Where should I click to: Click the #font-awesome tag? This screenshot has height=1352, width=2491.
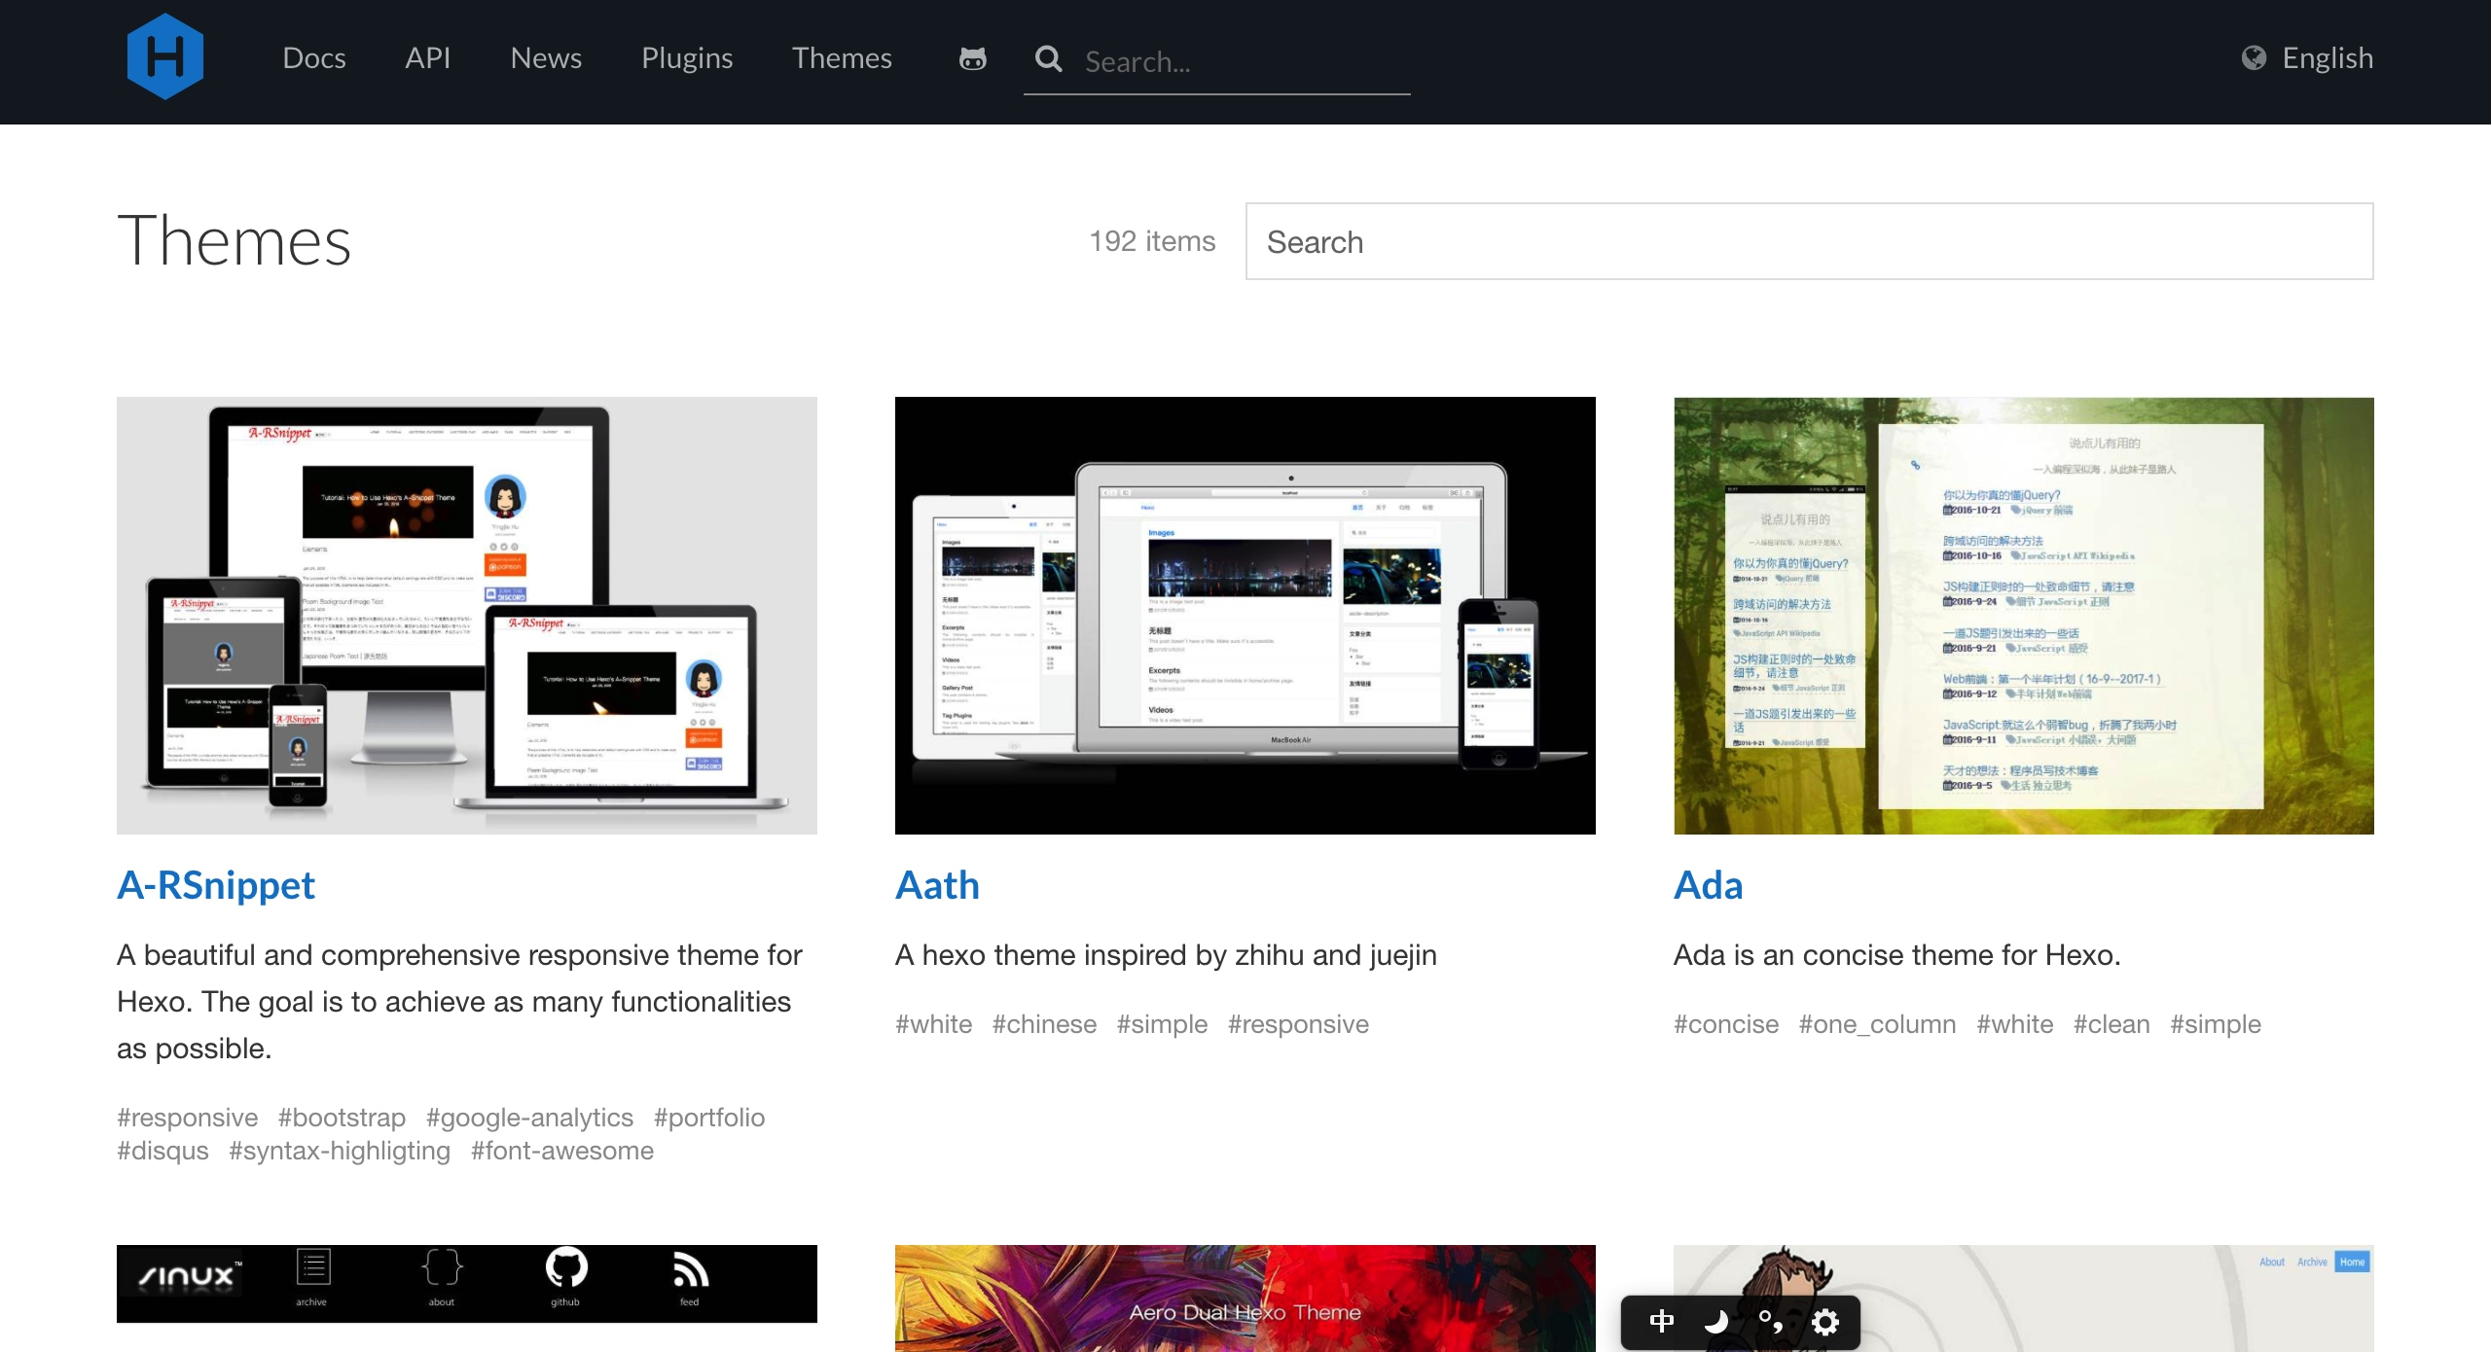click(562, 1151)
